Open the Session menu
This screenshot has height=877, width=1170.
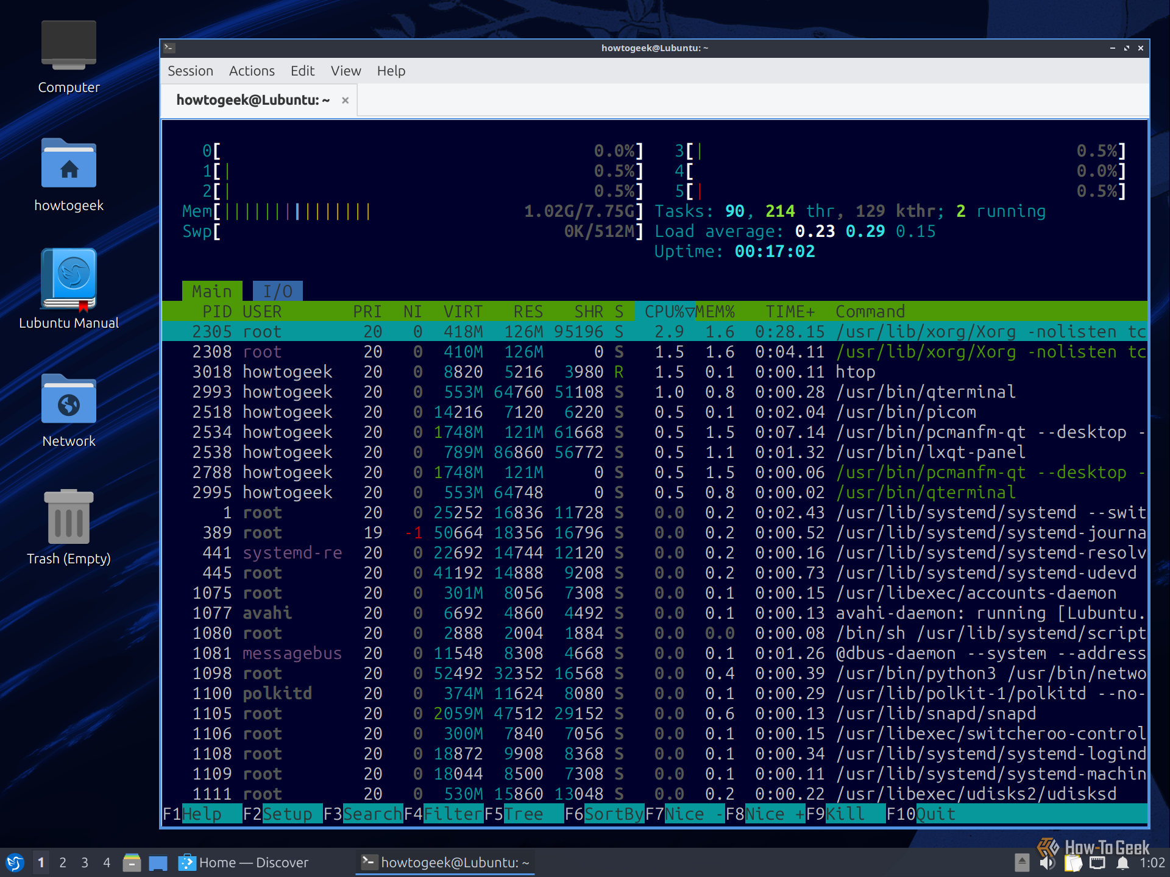pos(190,71)
